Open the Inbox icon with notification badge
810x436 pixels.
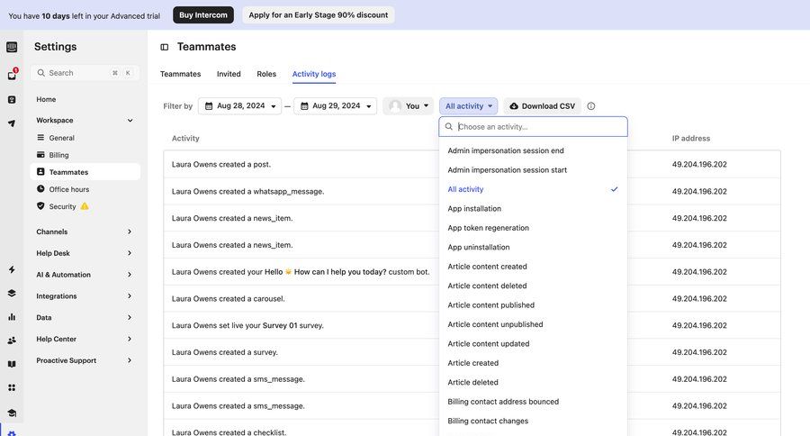coord(12,75)
